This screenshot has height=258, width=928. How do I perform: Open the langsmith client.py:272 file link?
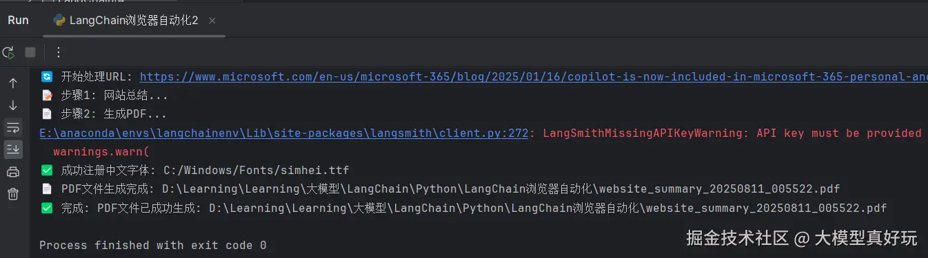pyautogui.click(x=283, y=133)
